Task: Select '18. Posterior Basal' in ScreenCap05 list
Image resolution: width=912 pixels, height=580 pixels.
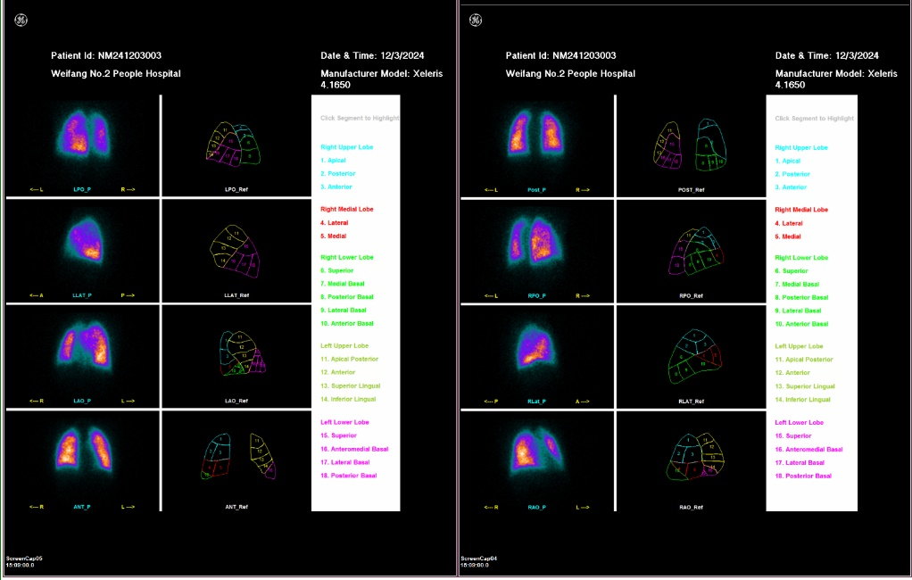Action: point(348,476)
